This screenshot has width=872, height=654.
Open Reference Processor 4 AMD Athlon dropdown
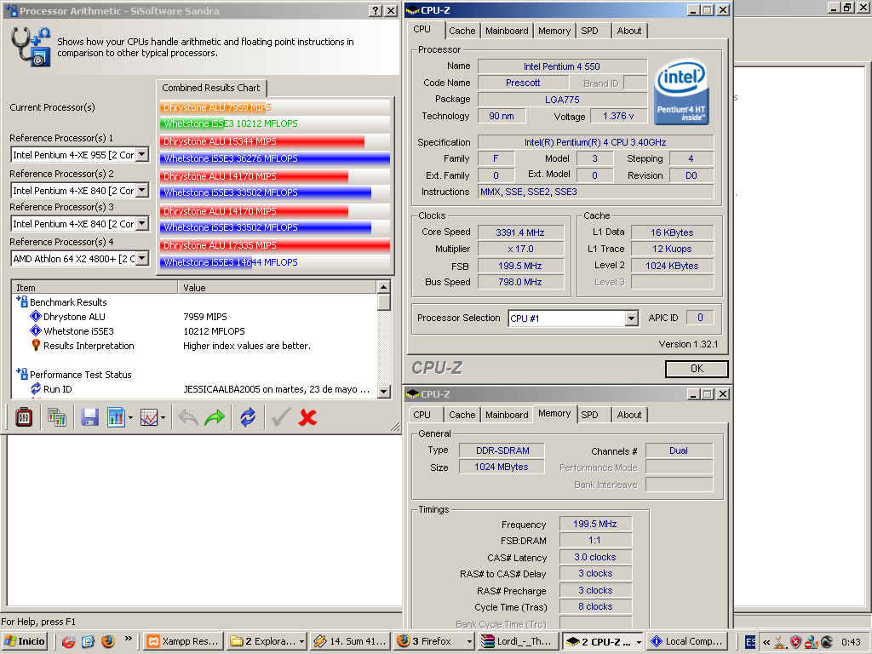coord(142,258)
